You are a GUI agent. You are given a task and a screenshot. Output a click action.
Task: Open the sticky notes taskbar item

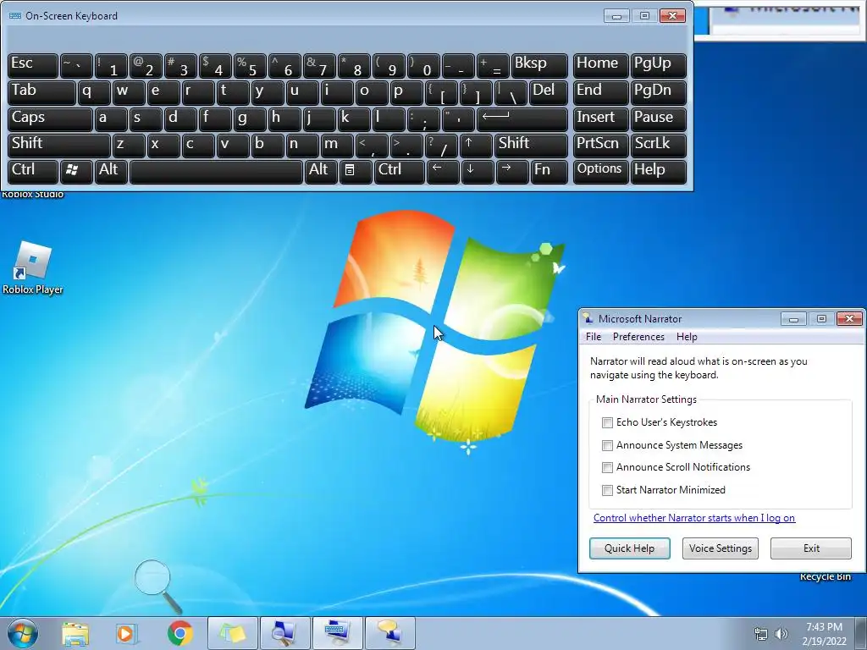point(232,633)
